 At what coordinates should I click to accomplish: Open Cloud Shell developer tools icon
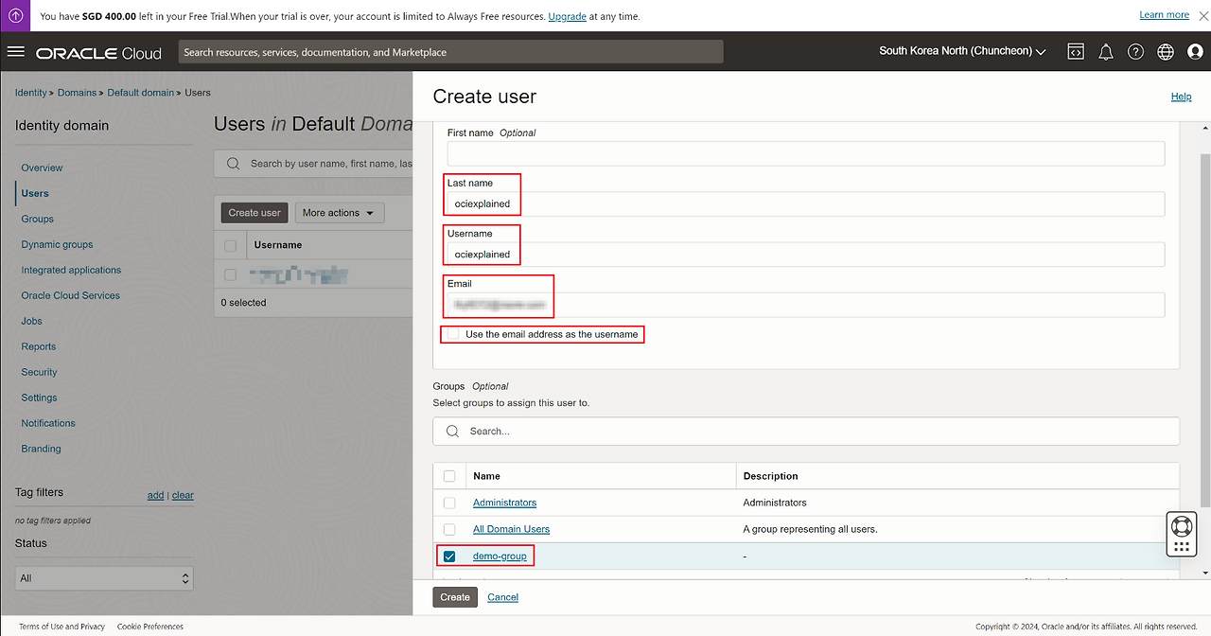[x=1076, y=52]
